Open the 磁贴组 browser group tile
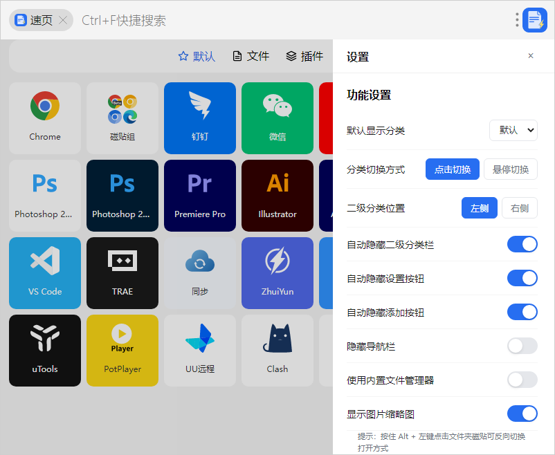The height and width of the screenshot is (455, 555). click(x=122, y=118)
